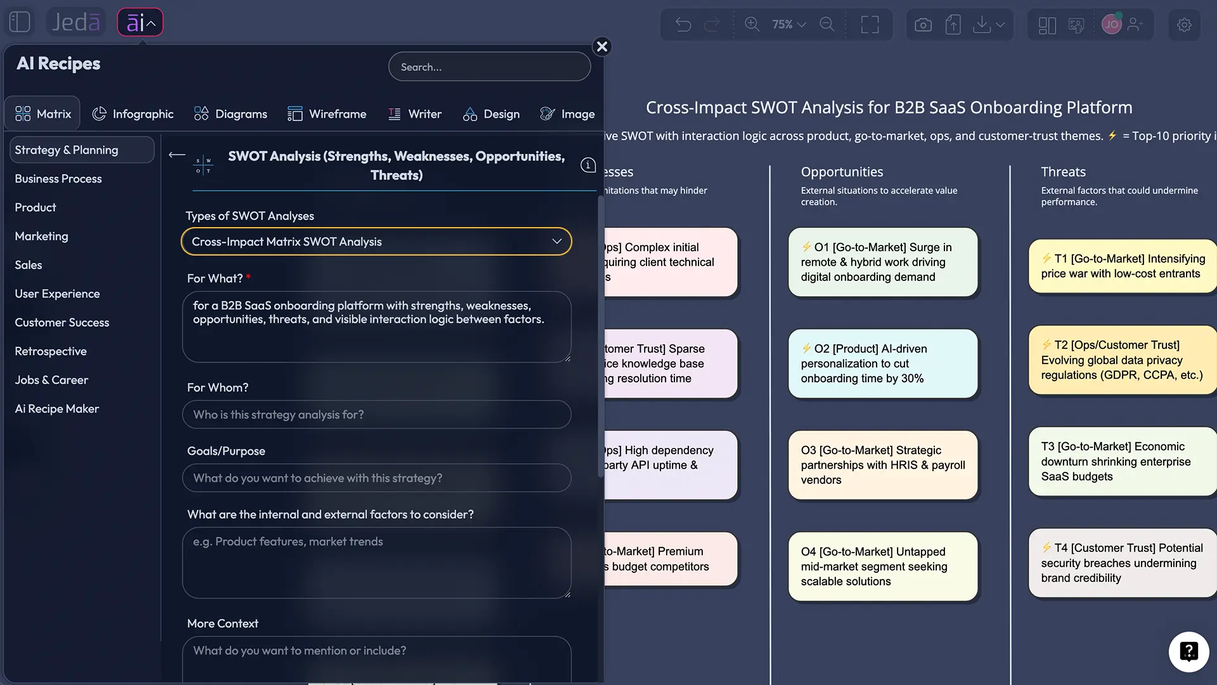Image resolution: width=1217 pixels, height=685 pixels.
Task: Click the For Whom input field
Action: pyautogui.click(x=377, y=414)
